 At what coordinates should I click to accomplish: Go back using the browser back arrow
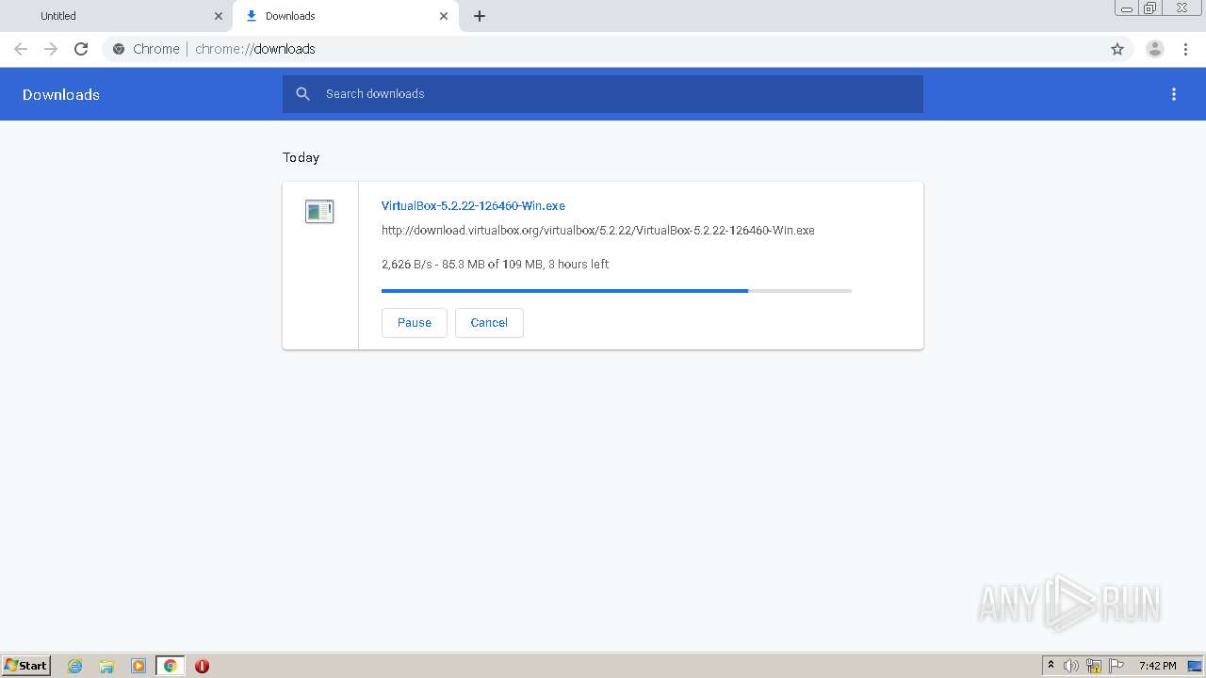click(21, 49)
